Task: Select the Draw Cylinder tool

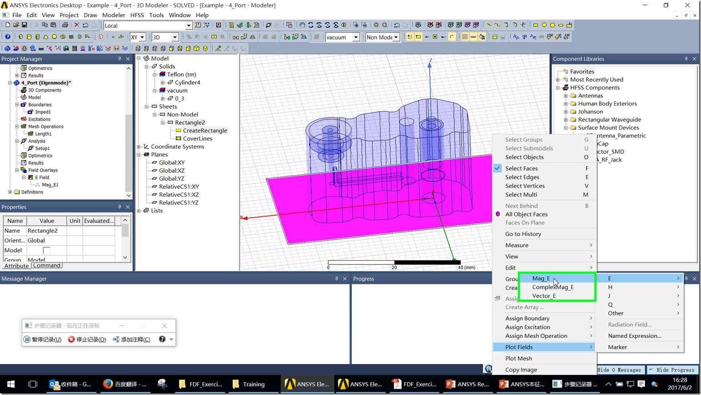Action: pyautogui.click(x=29, y=37)
